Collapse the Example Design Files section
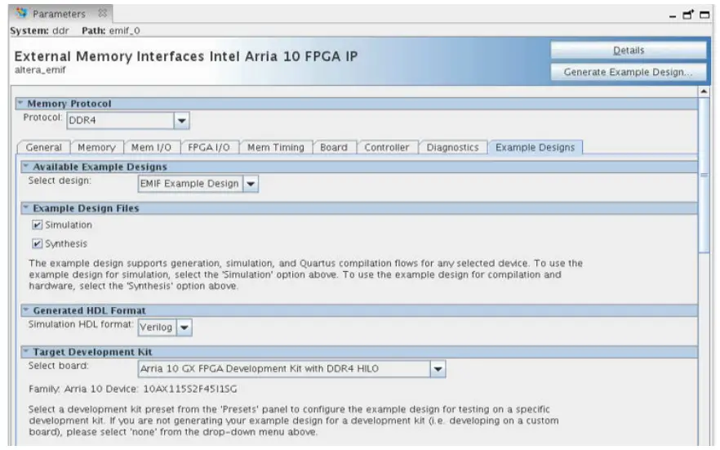The image size is (720, 450). (x=26, y=208)
